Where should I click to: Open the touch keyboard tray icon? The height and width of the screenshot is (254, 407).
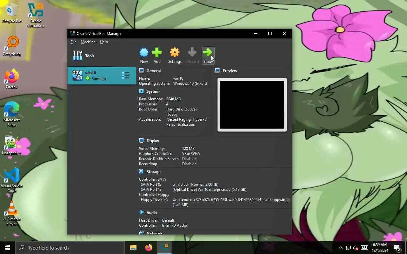click(x=365, y=248)
